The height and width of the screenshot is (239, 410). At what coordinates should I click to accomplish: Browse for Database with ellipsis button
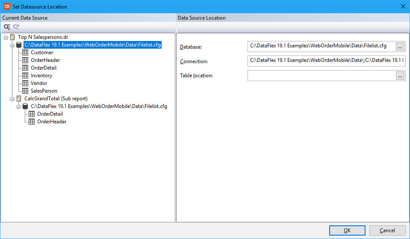tap(400, 47)
